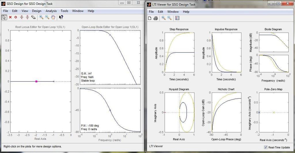295x153 pixels.
Task: Open File menu in LTI Viewer
Action: pos(151,11)
